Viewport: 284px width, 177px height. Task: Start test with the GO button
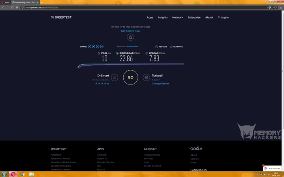click(x=130, y=78)
